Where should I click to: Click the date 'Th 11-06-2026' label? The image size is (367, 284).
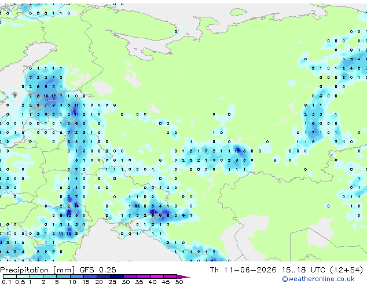tap(243, 270)
